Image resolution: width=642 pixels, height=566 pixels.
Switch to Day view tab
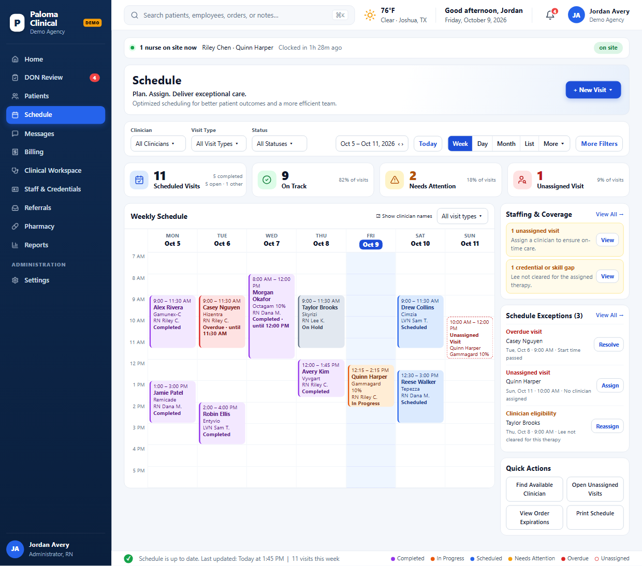coord(483,144)
